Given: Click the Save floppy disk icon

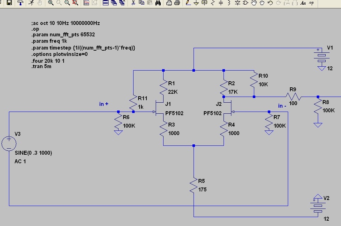Looking at the screenshot, I should click(x=9, y=2).
